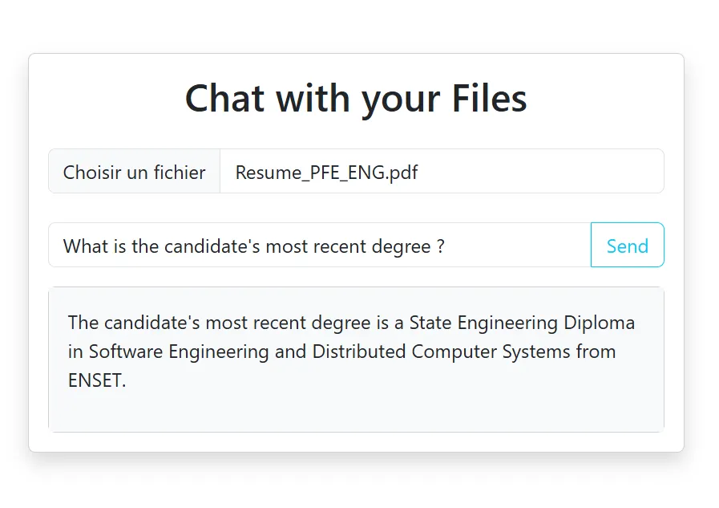Image resolution: width=719 pixels, height=508 pixels.
Task: Select the response panel below the question
Action: coord(357,359)
